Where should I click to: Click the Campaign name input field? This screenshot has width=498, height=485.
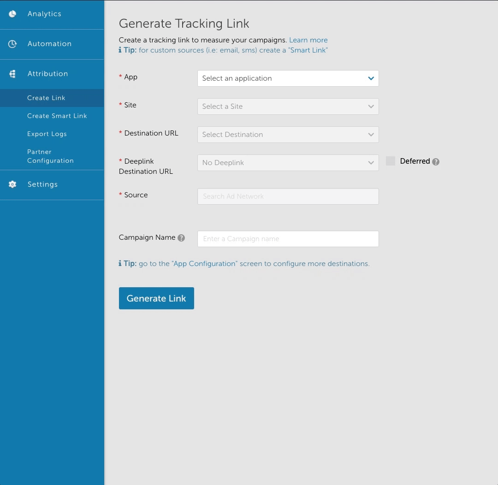click(288, 239)
